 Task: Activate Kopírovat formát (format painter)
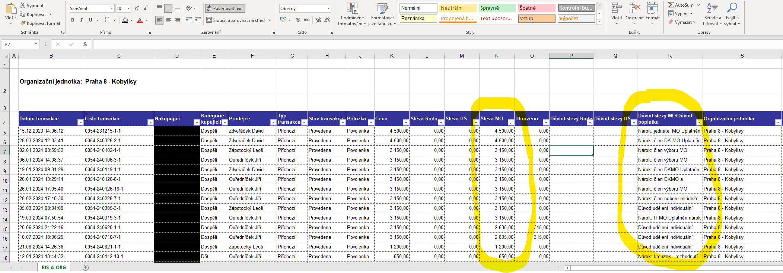pos(40,23)
